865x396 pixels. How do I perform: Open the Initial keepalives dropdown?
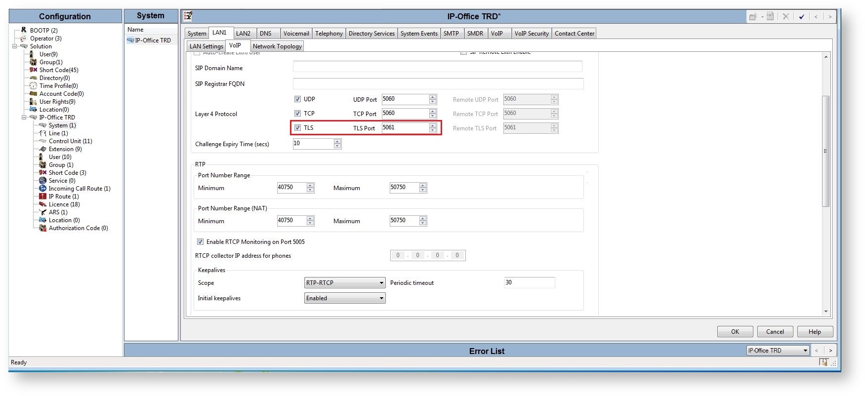pyautogui.click(x=345, y=298)
